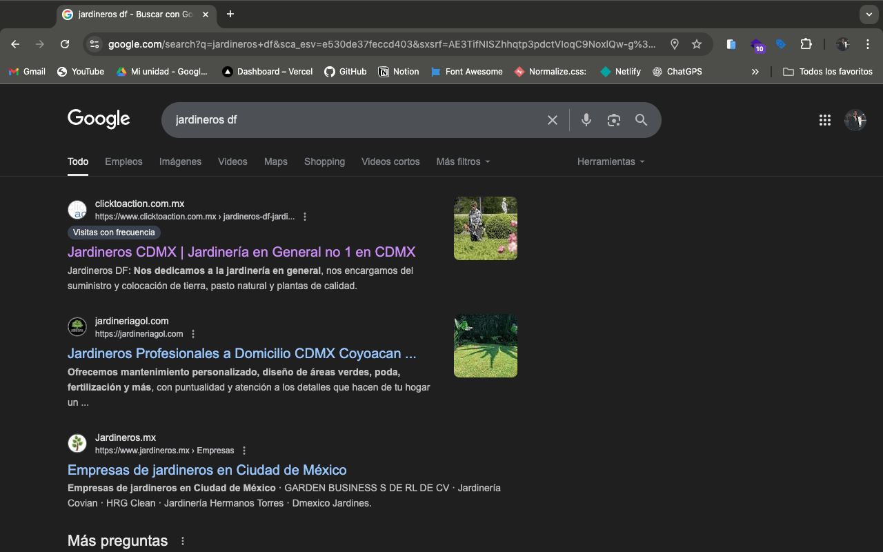Expand Más filtros dropdown

(x=464, y=161)
